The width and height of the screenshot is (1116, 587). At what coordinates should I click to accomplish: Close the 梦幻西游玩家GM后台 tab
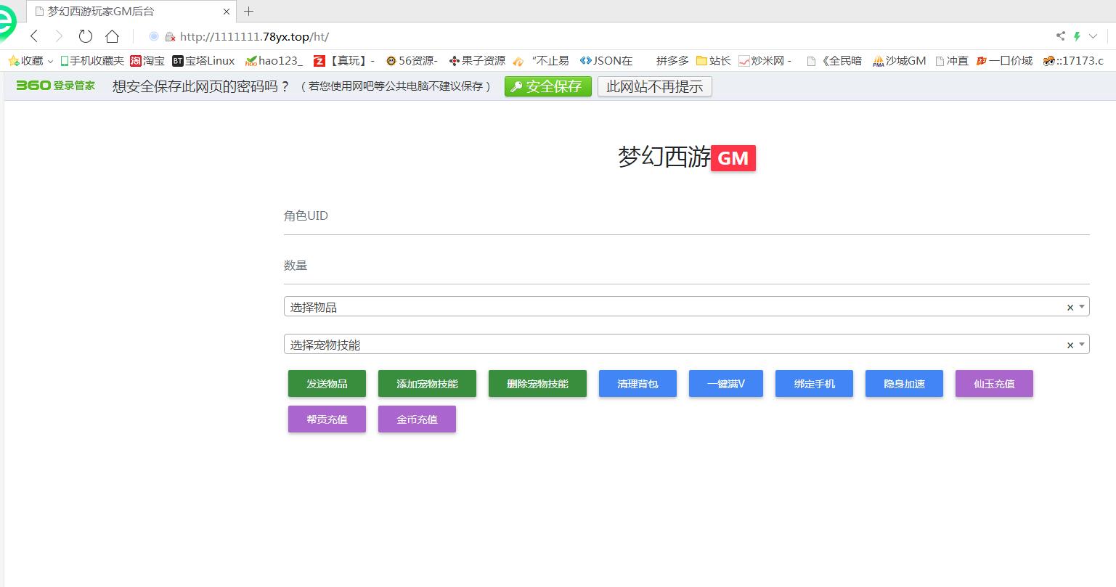(x=227, y=12)
